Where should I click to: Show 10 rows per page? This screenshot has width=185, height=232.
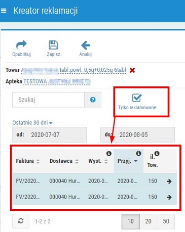click(131, 221)
